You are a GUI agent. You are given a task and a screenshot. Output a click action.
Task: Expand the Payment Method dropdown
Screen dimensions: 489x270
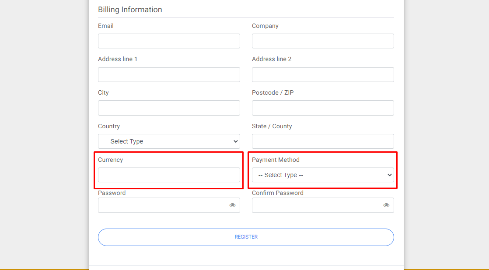click(x=323, y=175)
